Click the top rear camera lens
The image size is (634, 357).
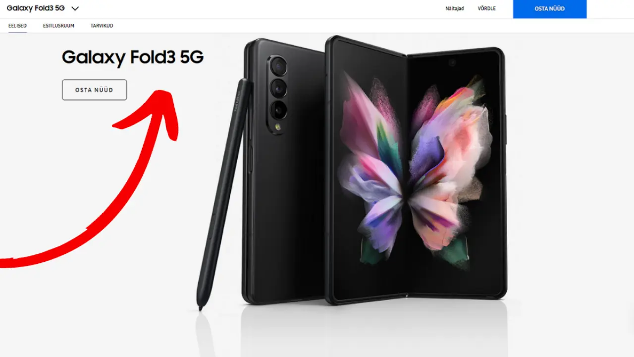278,66
